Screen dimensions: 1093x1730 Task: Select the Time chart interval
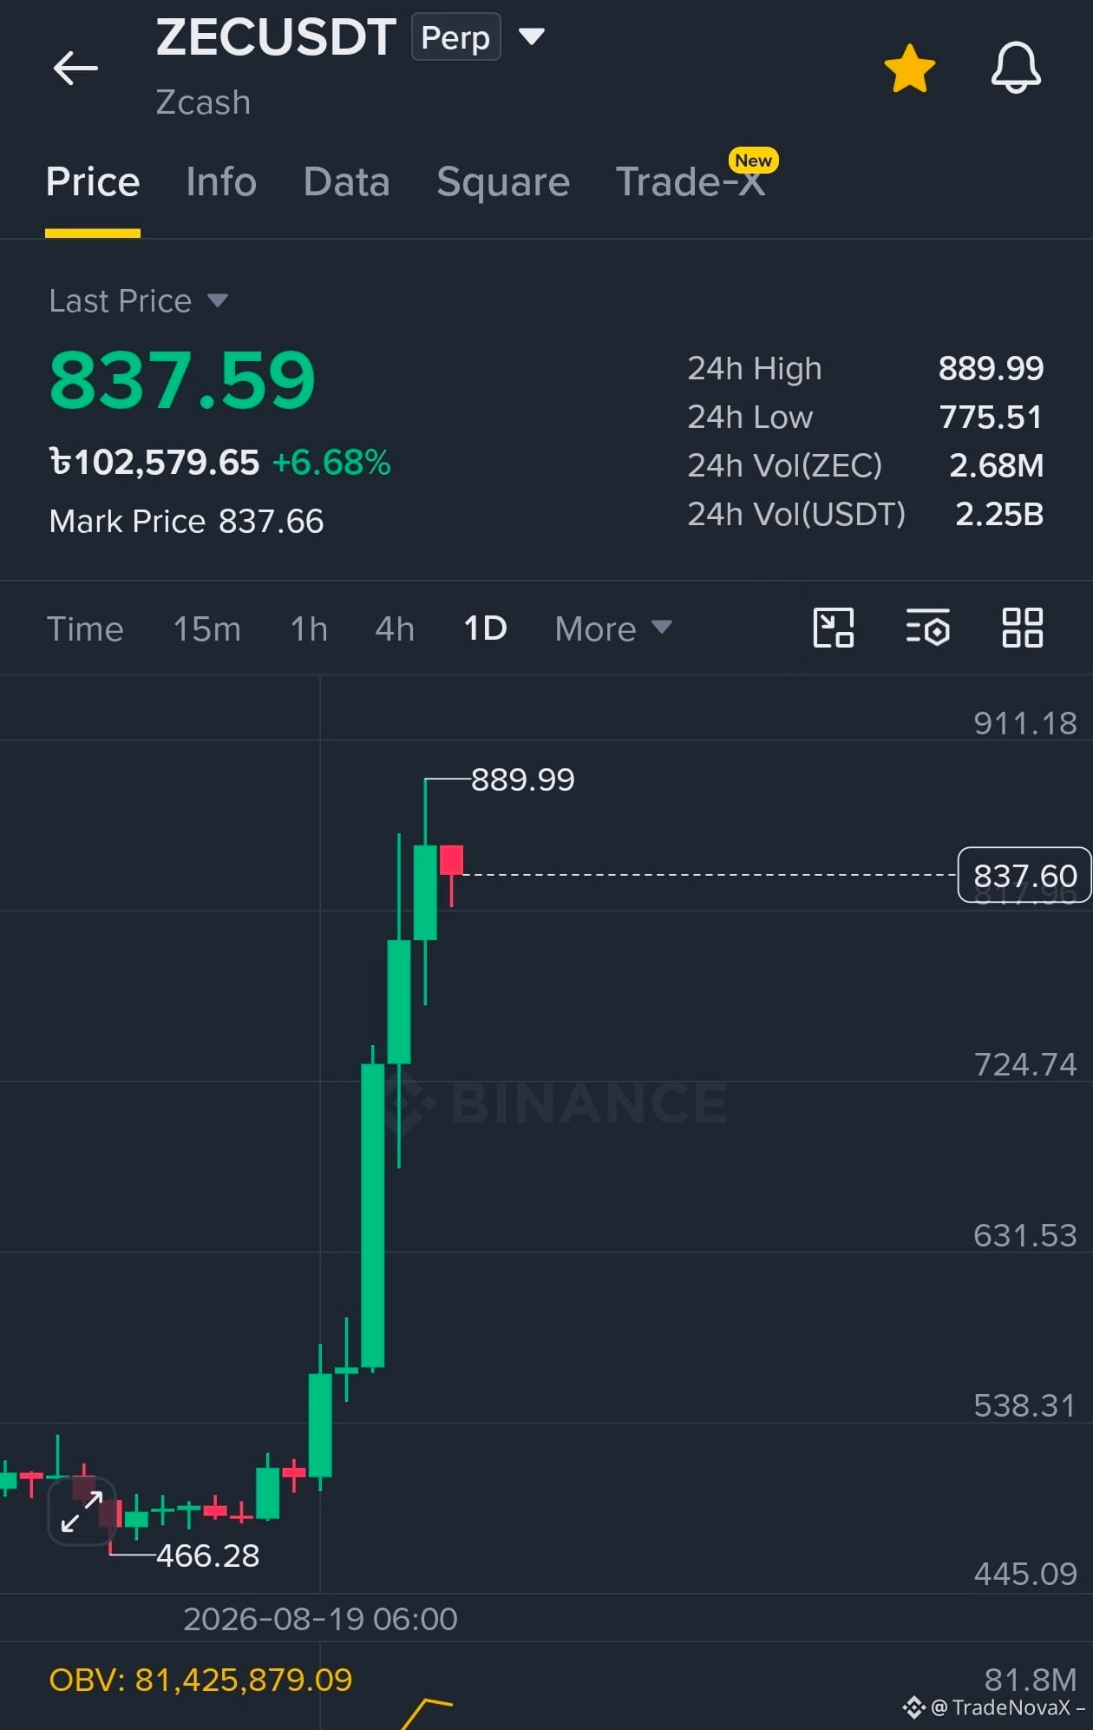pos(85,628)
